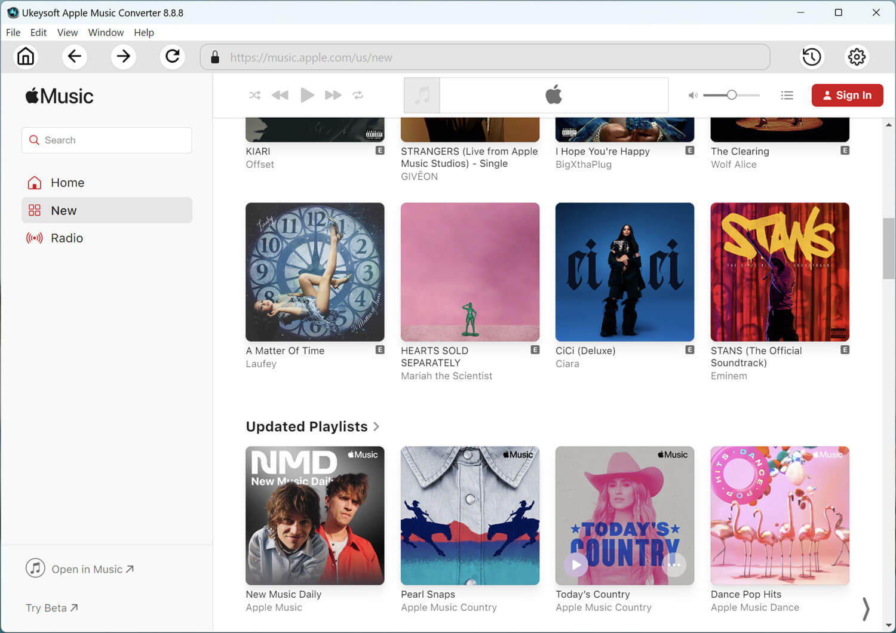Go back using the left arrow button
Viewport: 896px width, 633px height.
point(75,57)
